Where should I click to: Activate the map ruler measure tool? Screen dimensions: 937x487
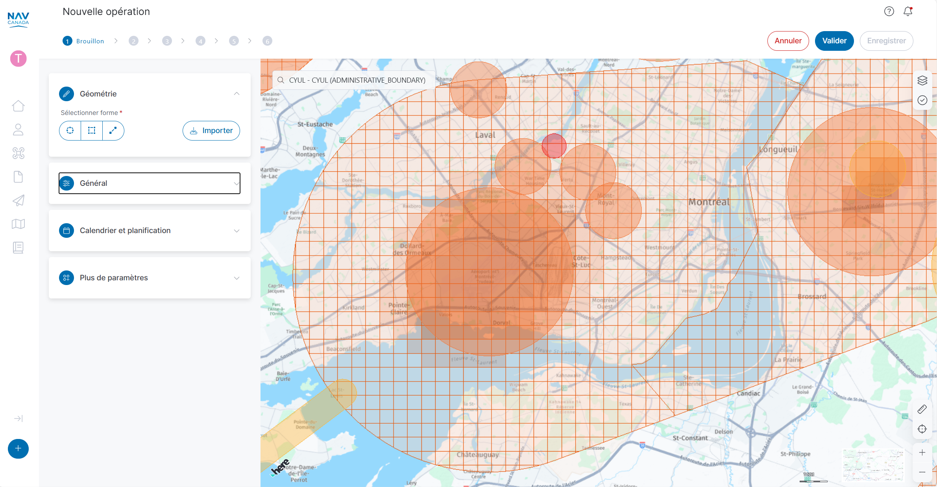pyautogui.click(x=922, y=409)
